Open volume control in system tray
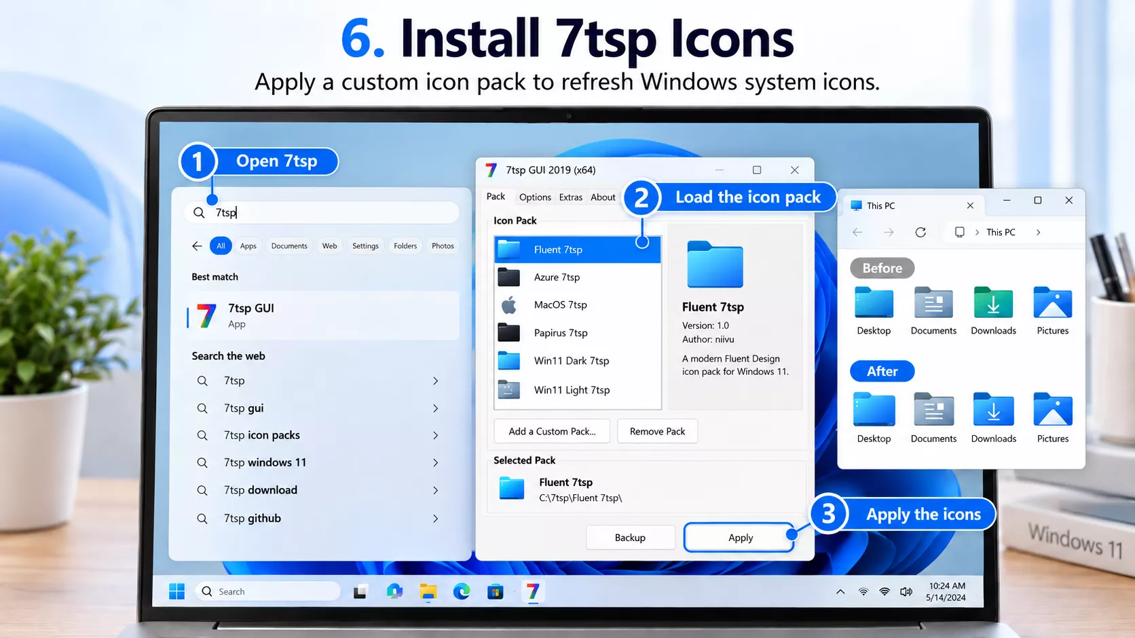The height and width of the screenshot is (638, 1135). point(906,592)
